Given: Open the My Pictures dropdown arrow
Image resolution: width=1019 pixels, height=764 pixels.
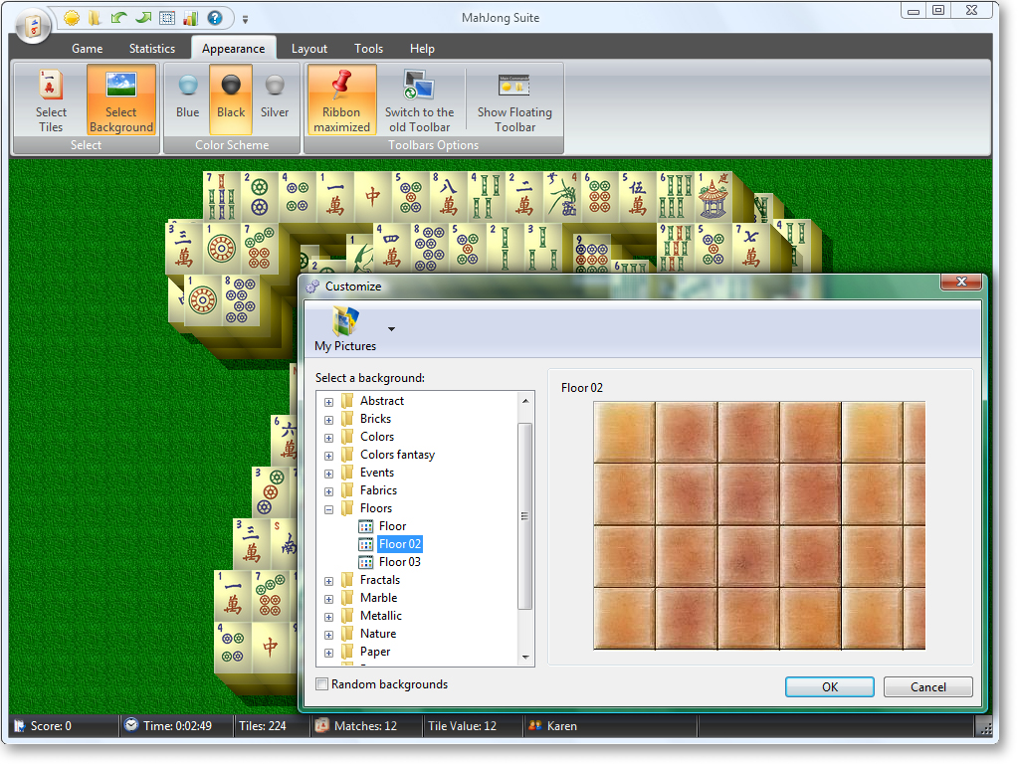Looking at the screenshot, I should [x=391, y=329].
